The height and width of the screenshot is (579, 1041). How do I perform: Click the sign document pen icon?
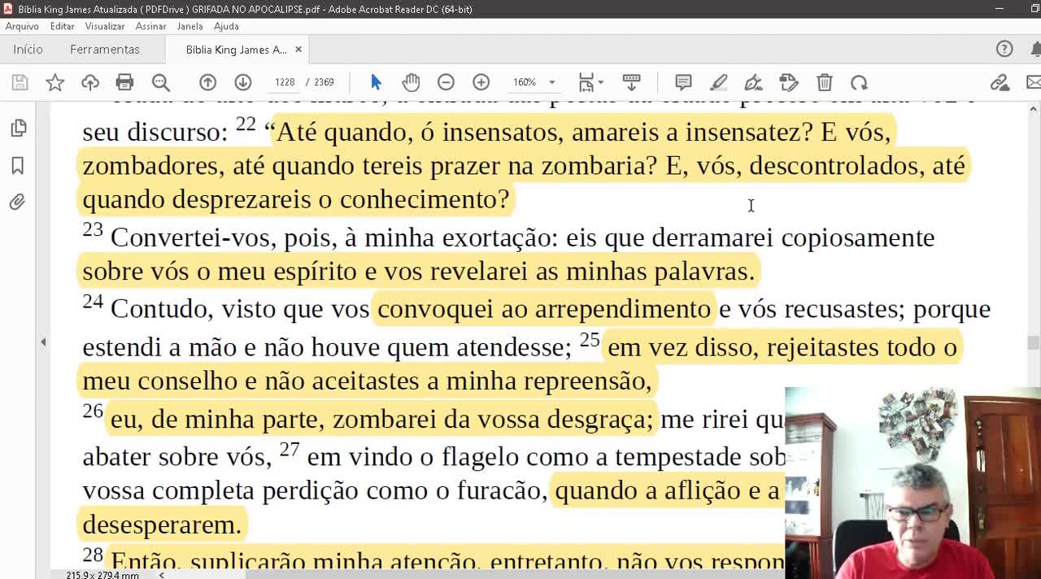[753, 82]
